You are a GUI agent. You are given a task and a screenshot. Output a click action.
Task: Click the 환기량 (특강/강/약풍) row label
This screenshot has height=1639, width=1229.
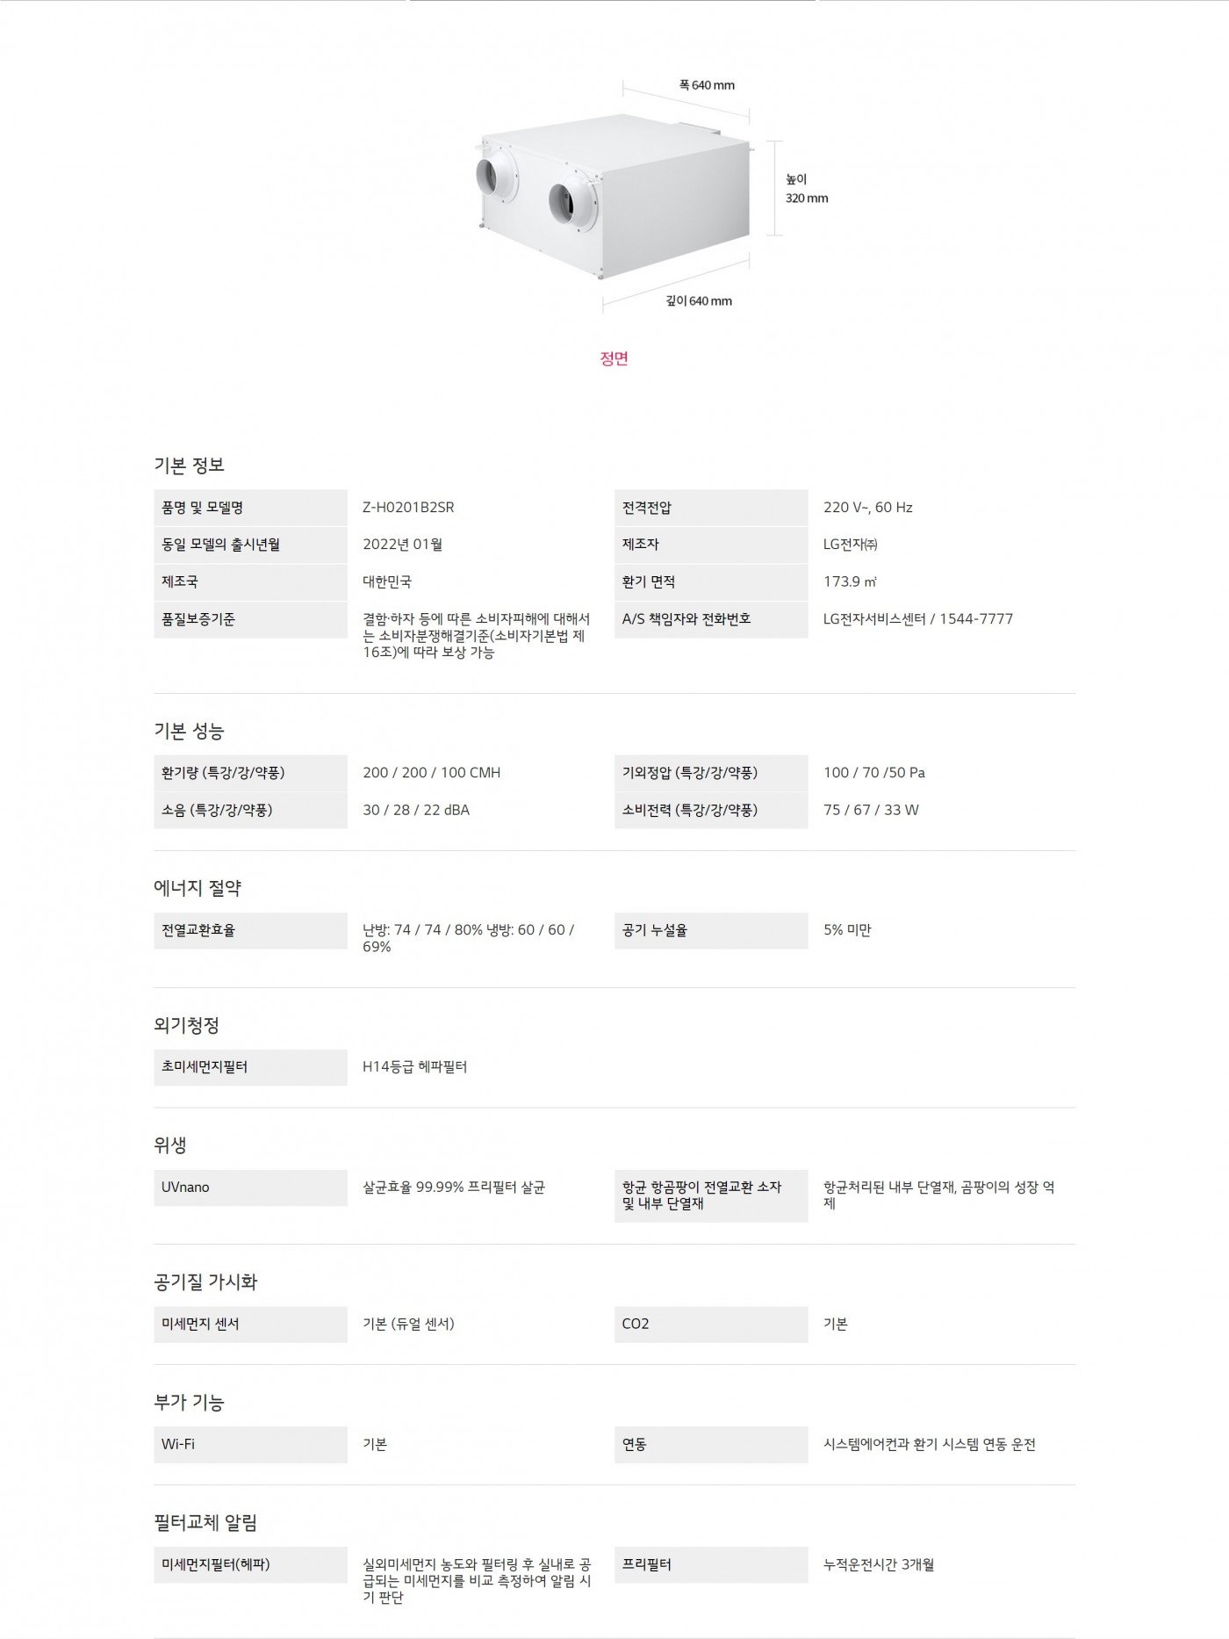(x=223, y=773)
